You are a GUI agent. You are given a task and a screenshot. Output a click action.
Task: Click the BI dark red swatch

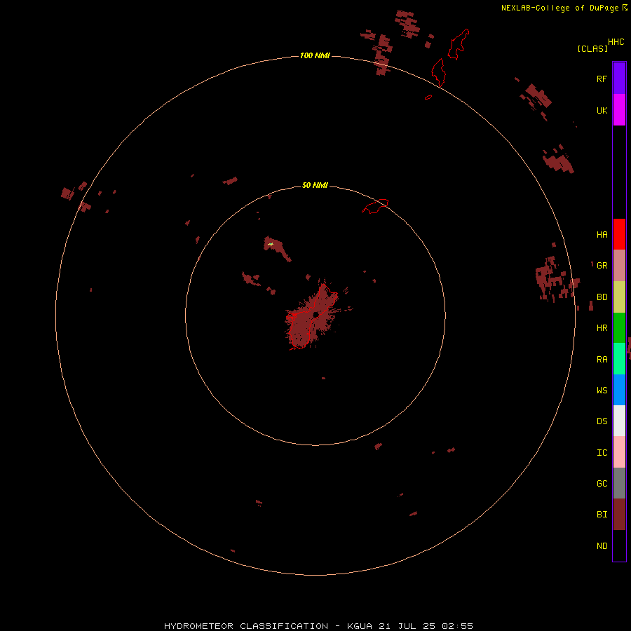point(619,515)
